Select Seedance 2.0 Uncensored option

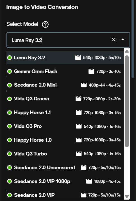click(65, 168)
